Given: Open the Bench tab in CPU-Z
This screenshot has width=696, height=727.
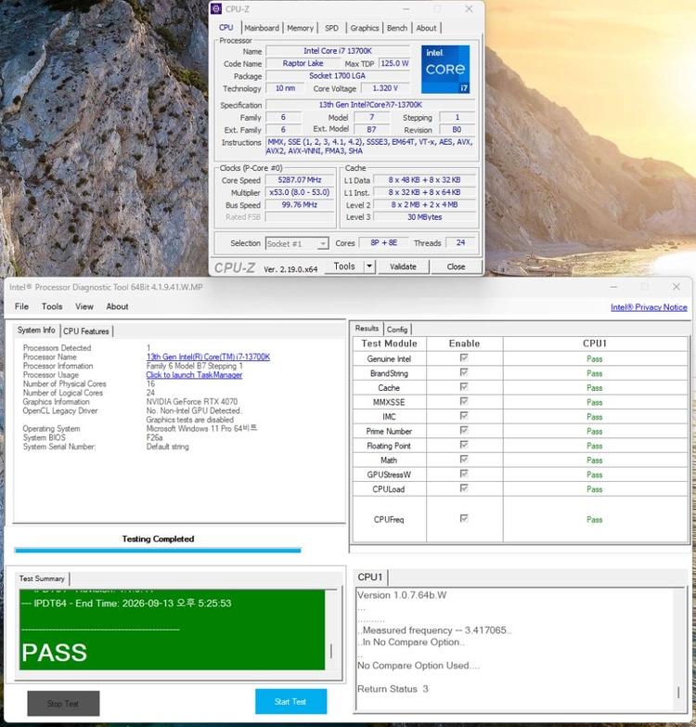Looking at the screenshot, I should 397,28.
